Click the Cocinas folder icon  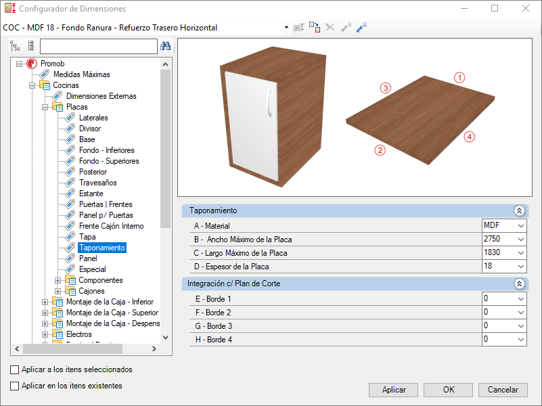(x=45, y=85)
